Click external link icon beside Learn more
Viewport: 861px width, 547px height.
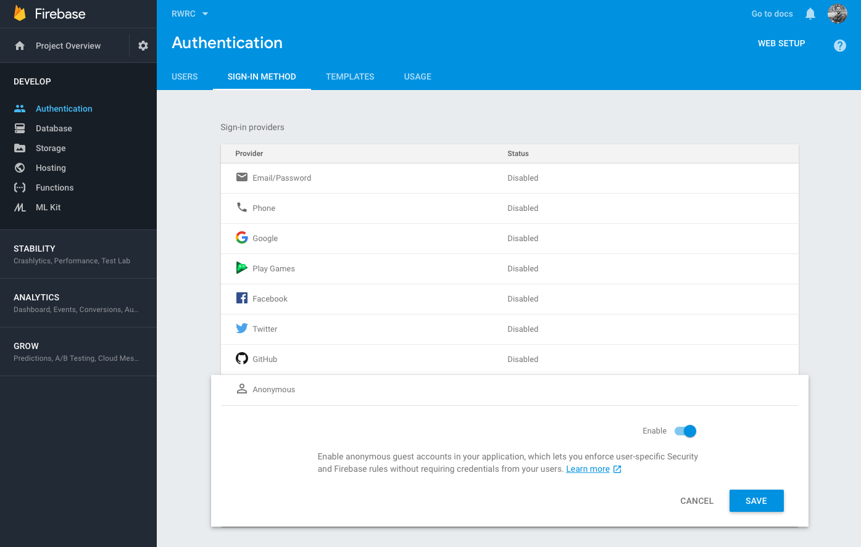617,469
